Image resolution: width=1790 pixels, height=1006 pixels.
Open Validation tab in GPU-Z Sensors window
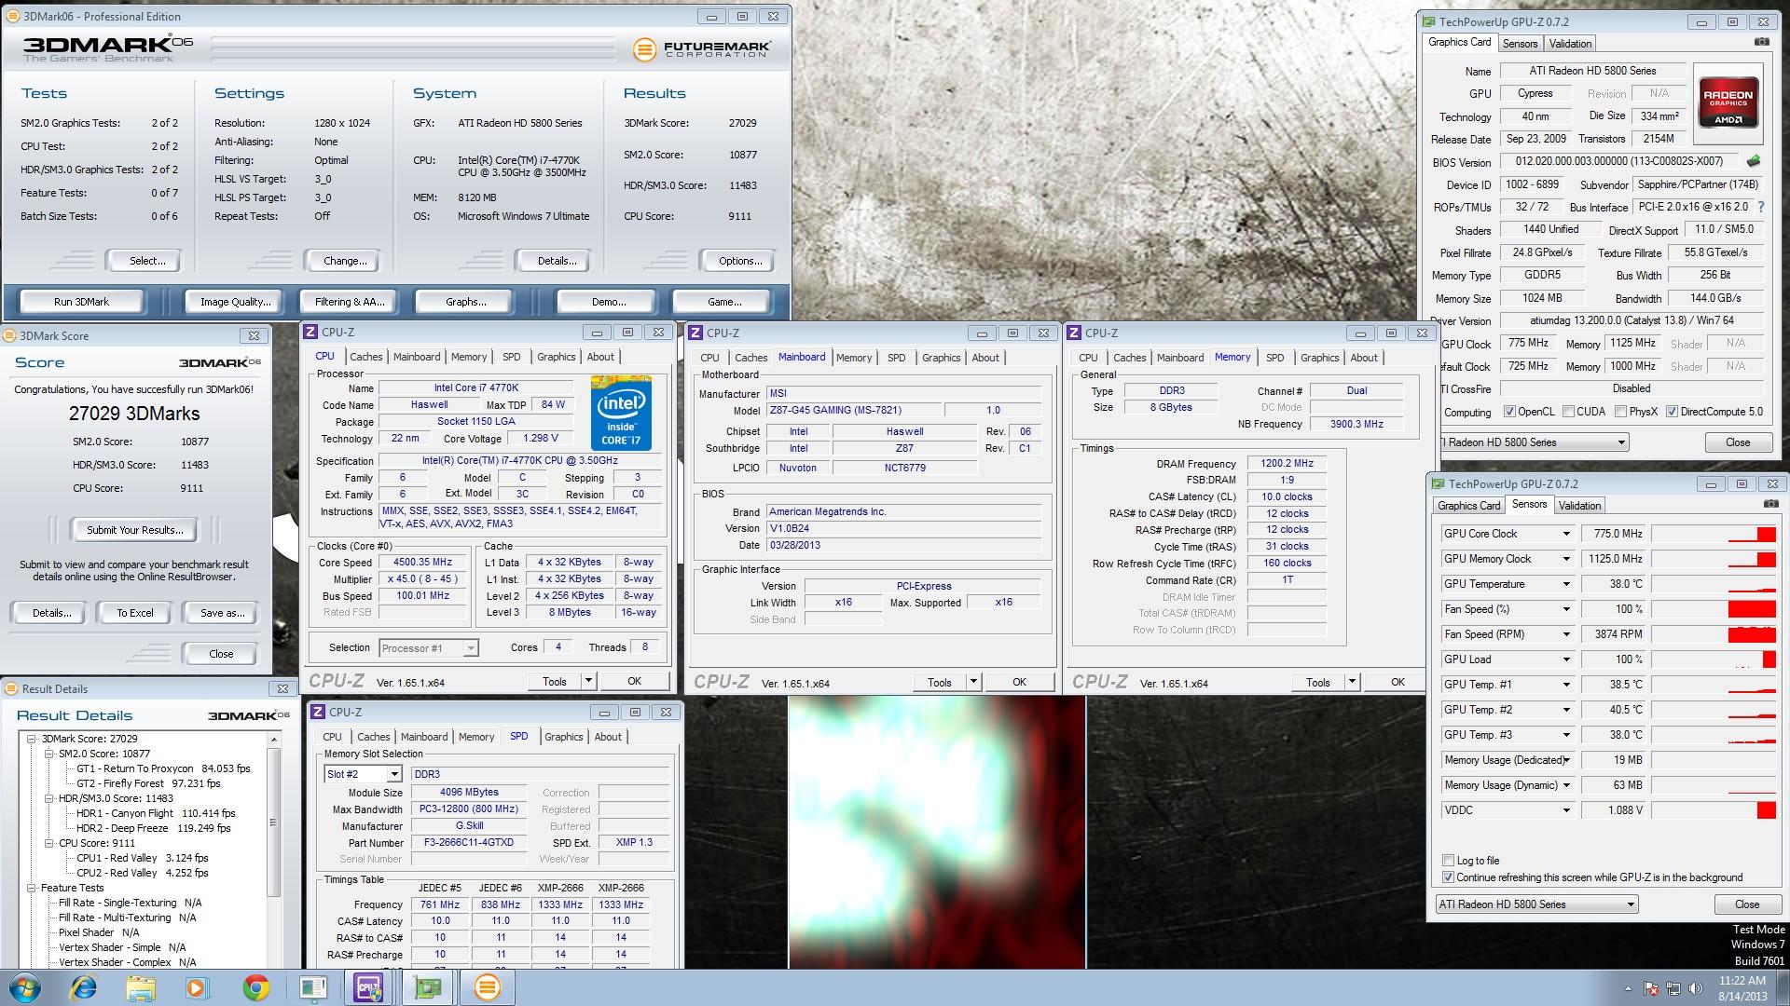pos(1579,506)
